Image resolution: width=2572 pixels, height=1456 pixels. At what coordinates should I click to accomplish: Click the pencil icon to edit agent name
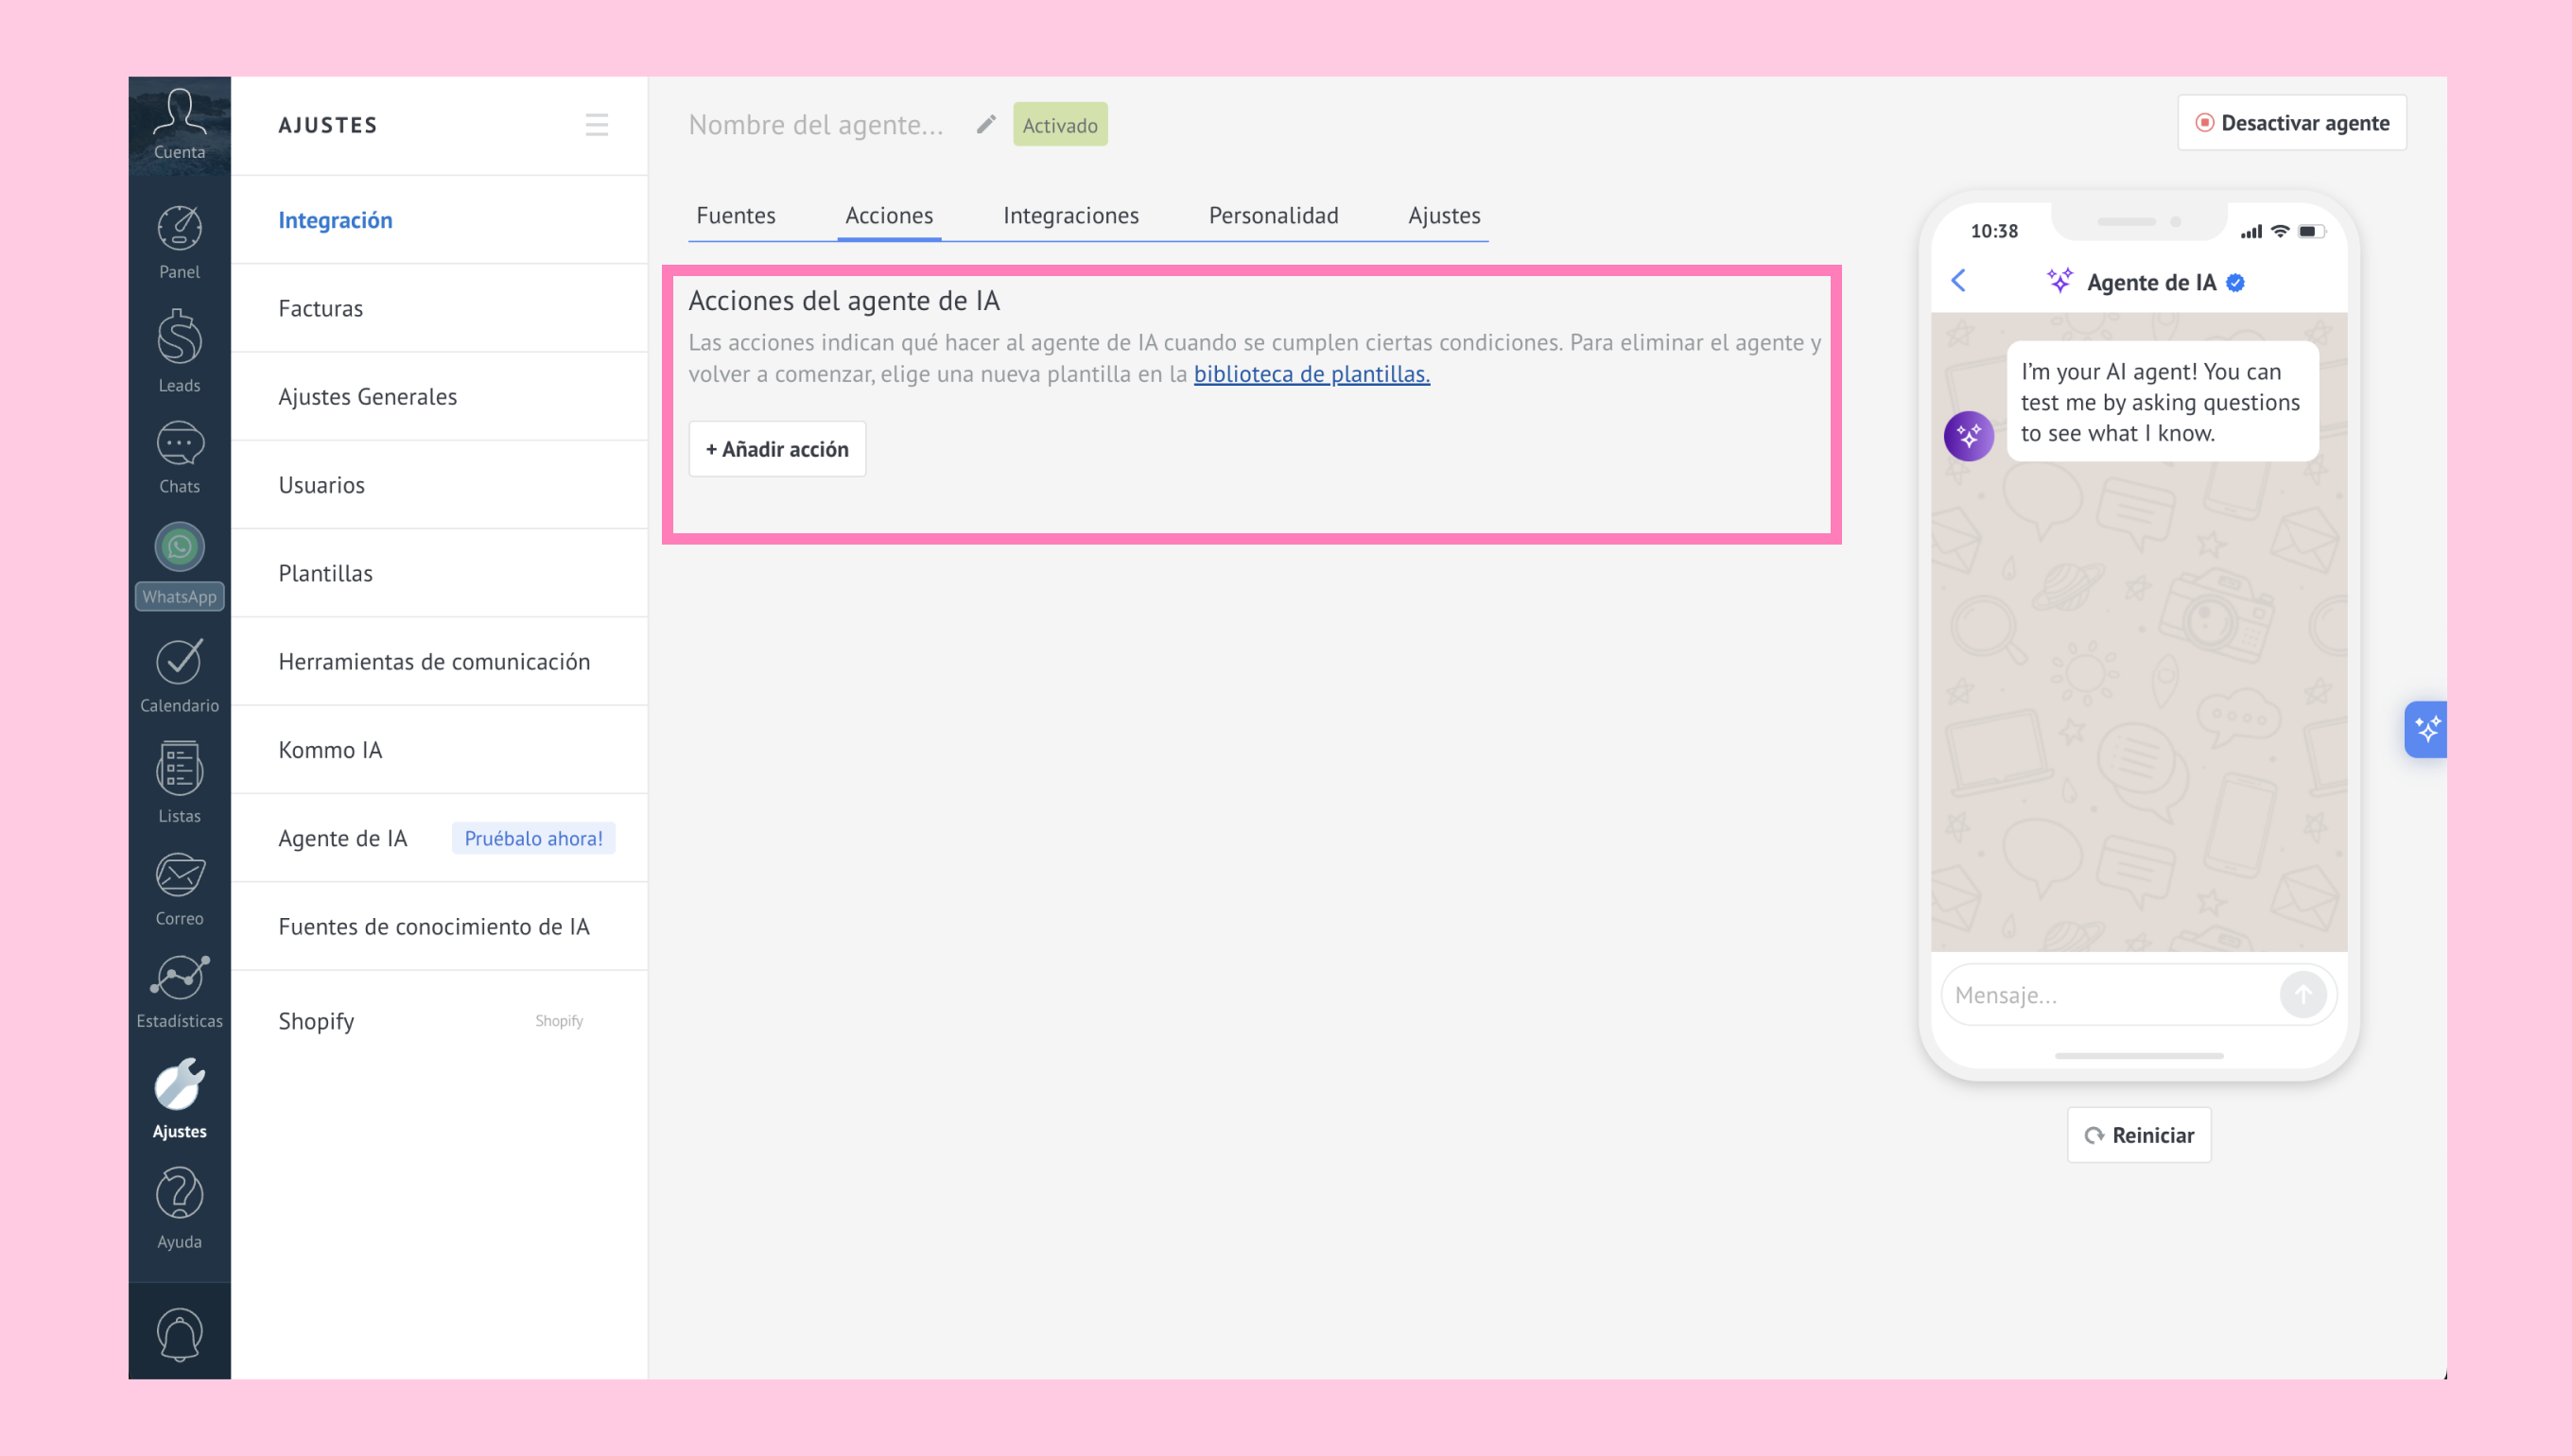[986, 124]
